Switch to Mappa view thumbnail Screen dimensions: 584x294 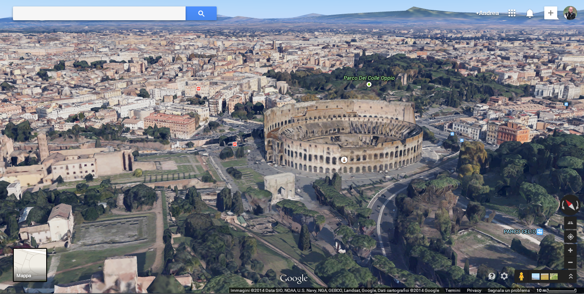pyautogui.click(x=30, y=265)
